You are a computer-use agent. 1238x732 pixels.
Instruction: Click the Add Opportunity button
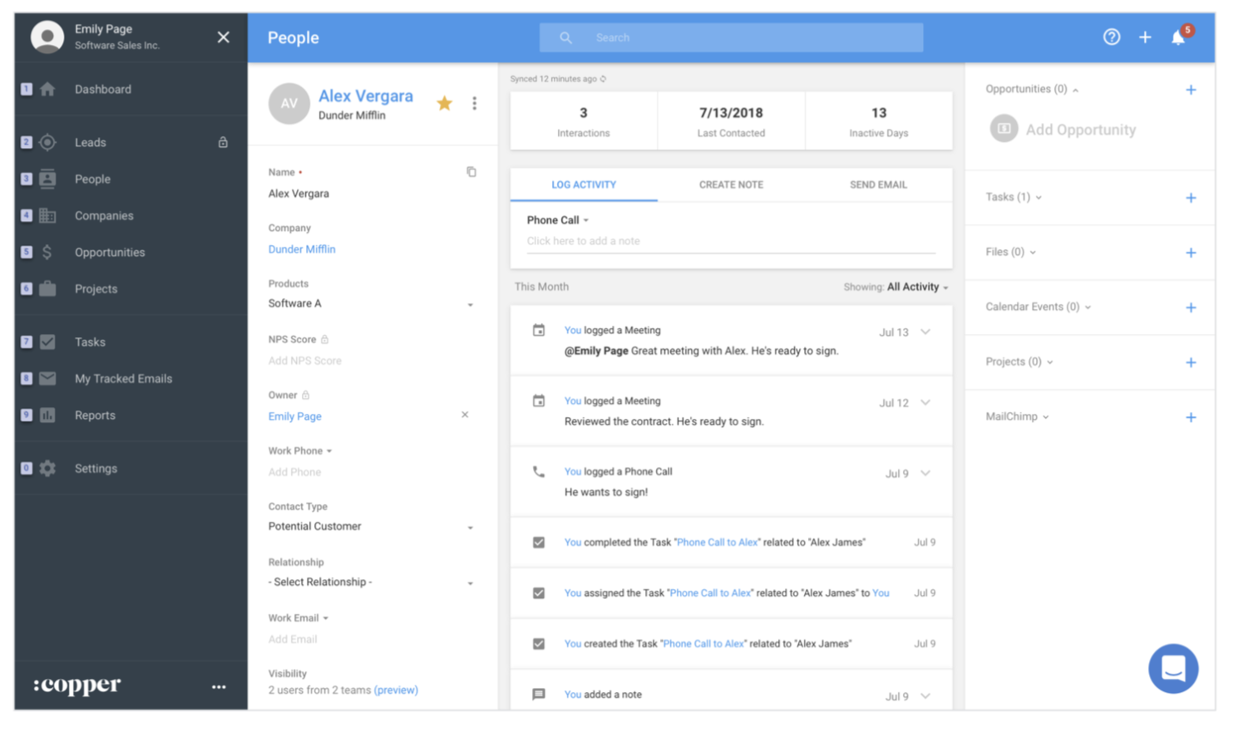(x=1063, y=130)
